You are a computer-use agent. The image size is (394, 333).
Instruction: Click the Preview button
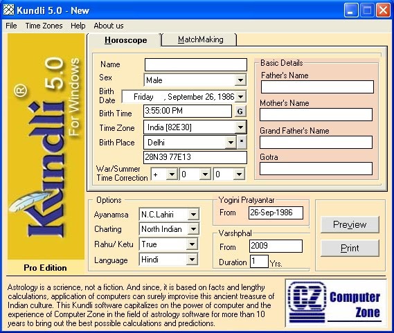point(350,224)
